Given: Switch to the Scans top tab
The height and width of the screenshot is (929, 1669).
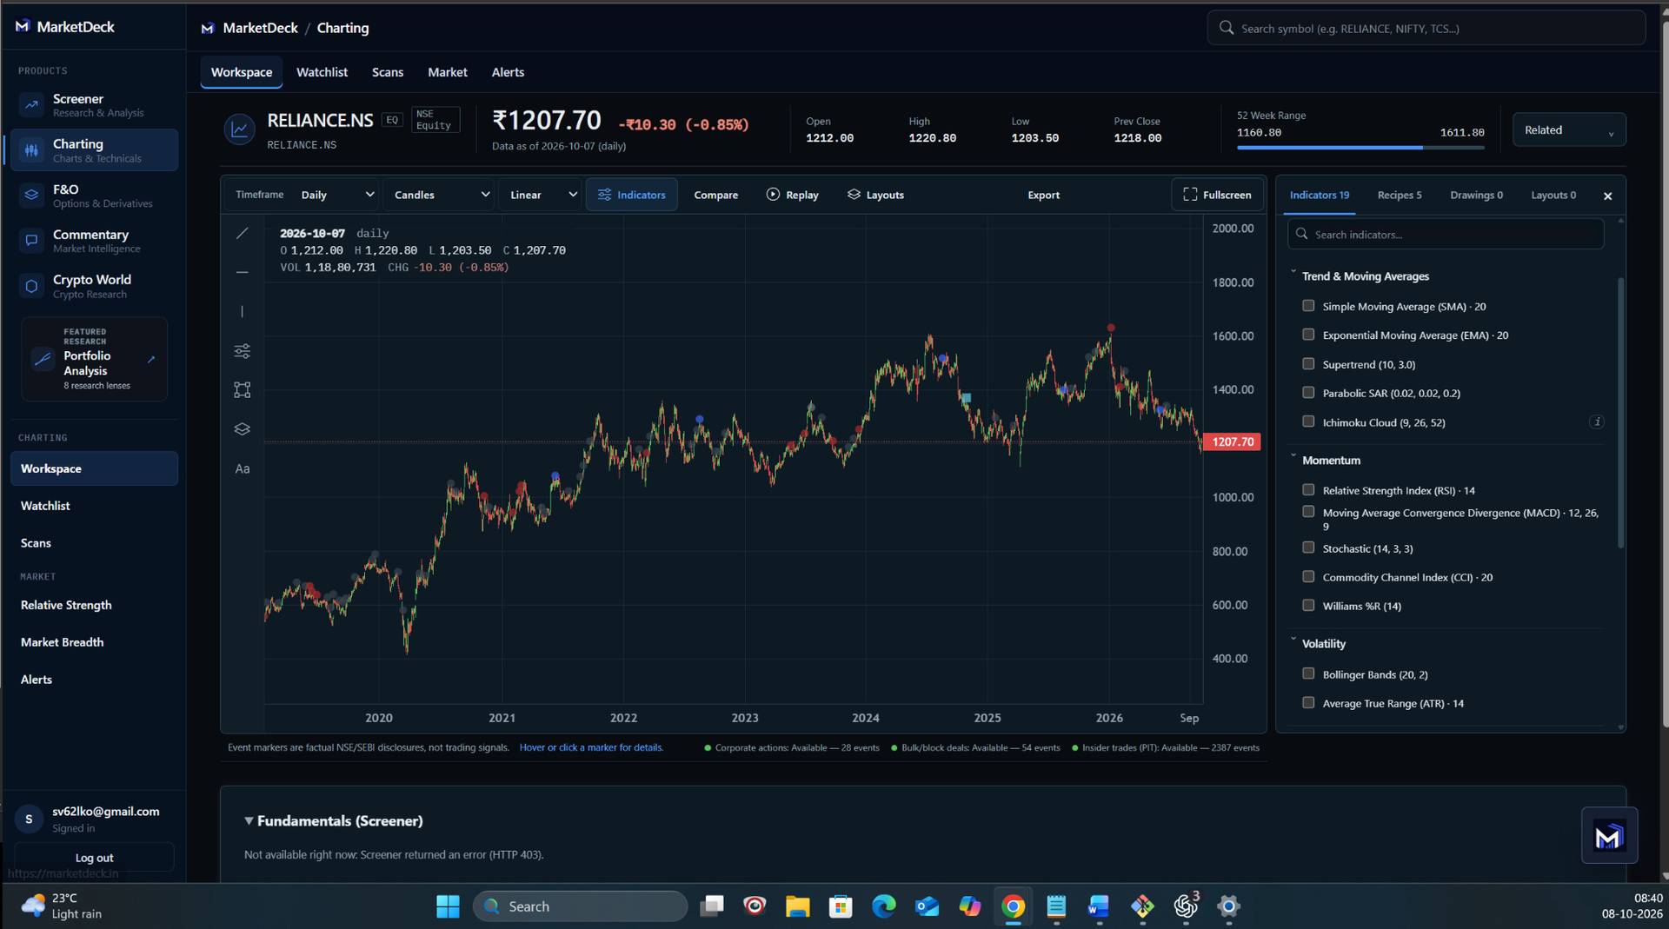Looking at the screenshot, I should 388,72.
